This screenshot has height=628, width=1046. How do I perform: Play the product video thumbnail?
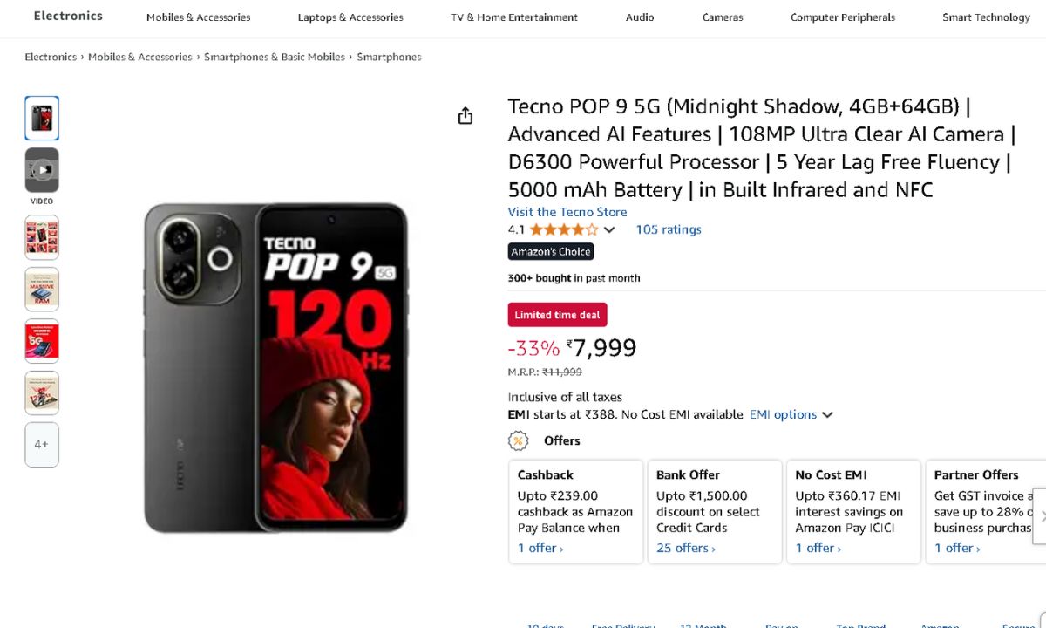click(42, 170)
